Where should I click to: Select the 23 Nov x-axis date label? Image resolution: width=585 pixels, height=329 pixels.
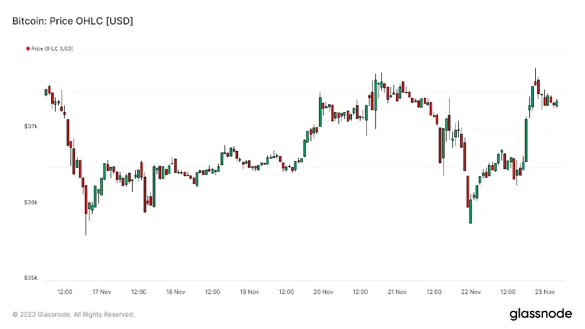pos(546,292)
